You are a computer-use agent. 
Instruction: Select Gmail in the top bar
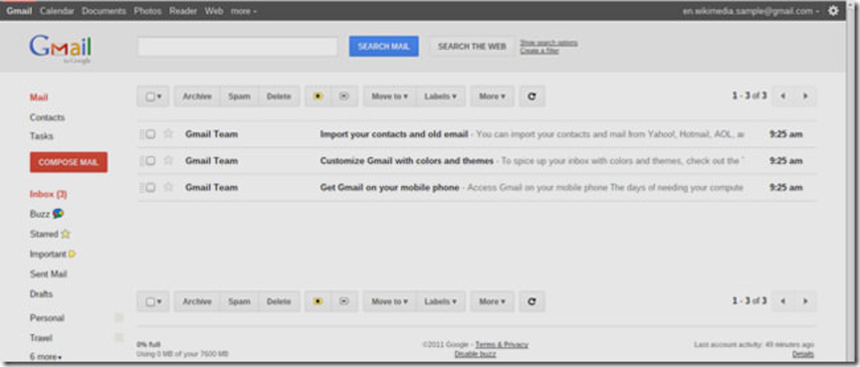point(19,11)
